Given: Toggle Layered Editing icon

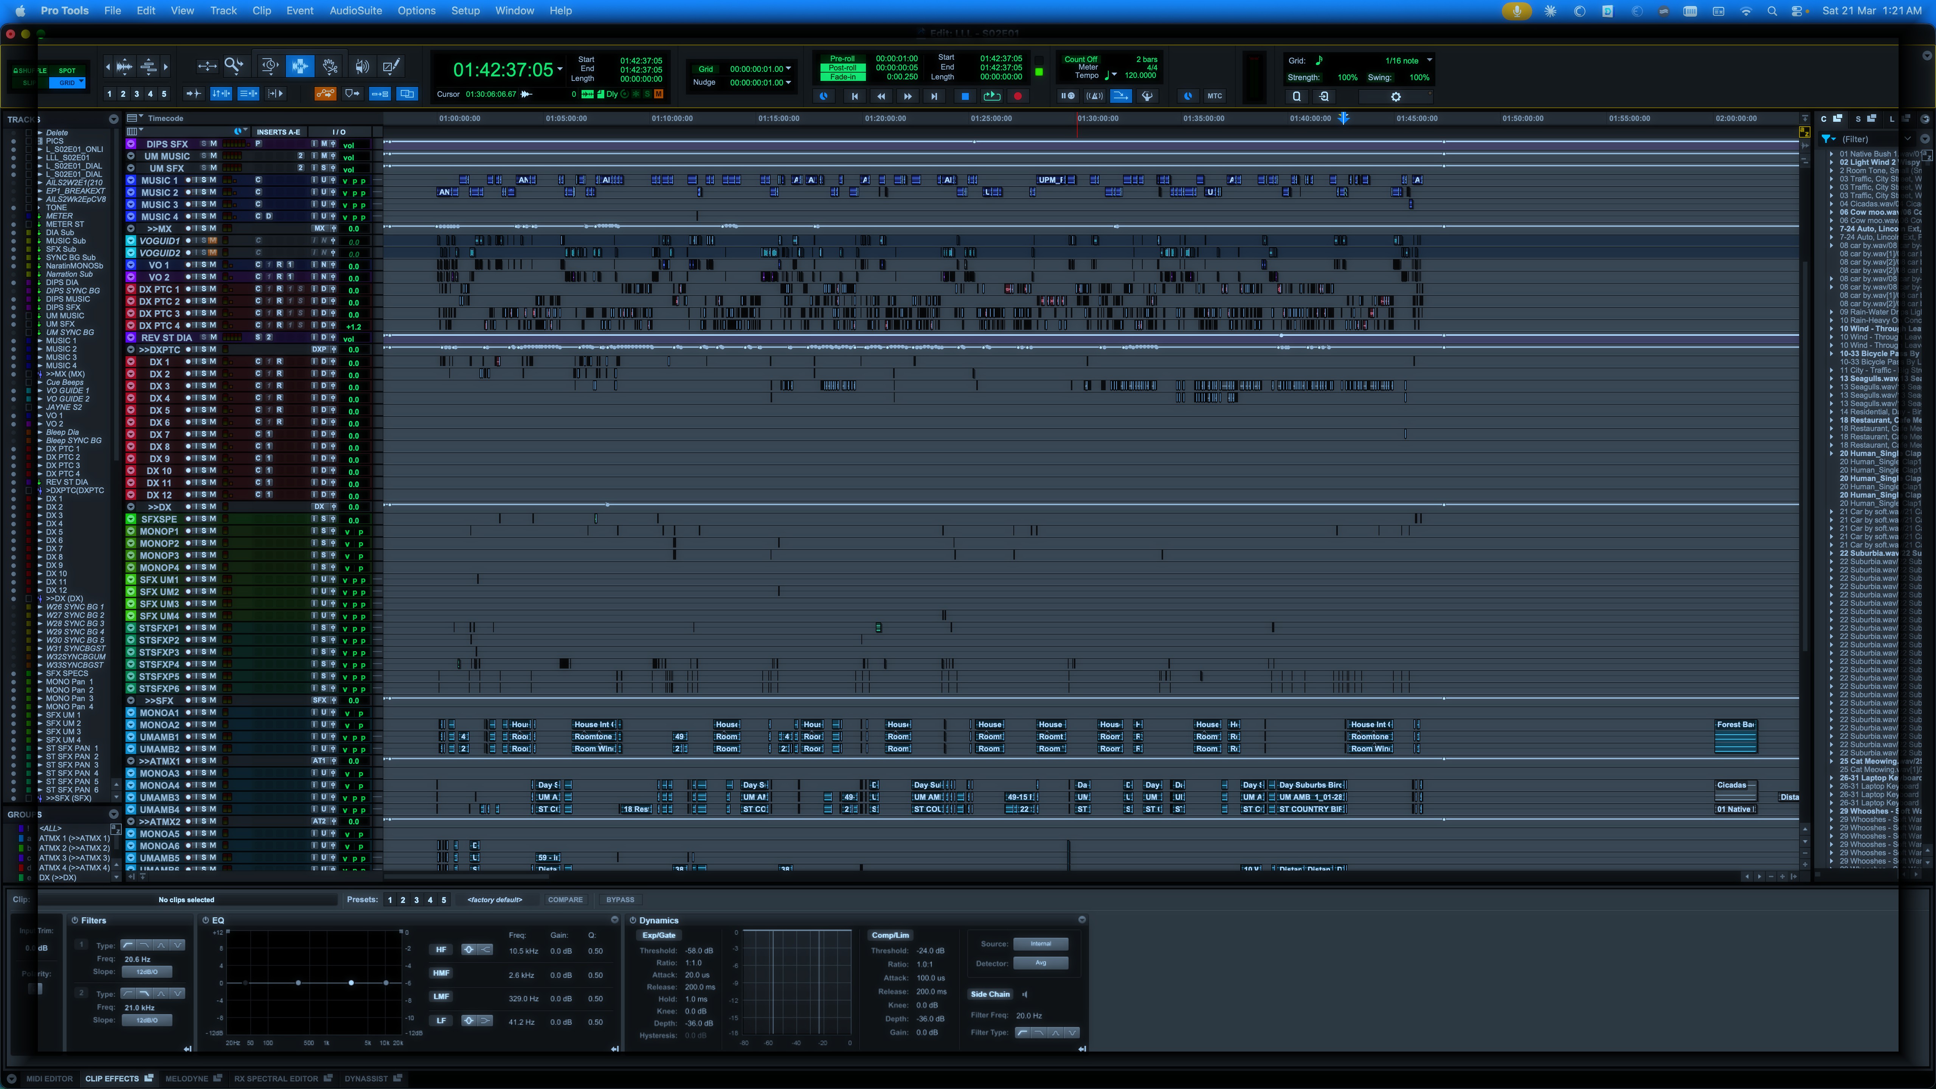Looking at the screenshot, I should point(406,94).
